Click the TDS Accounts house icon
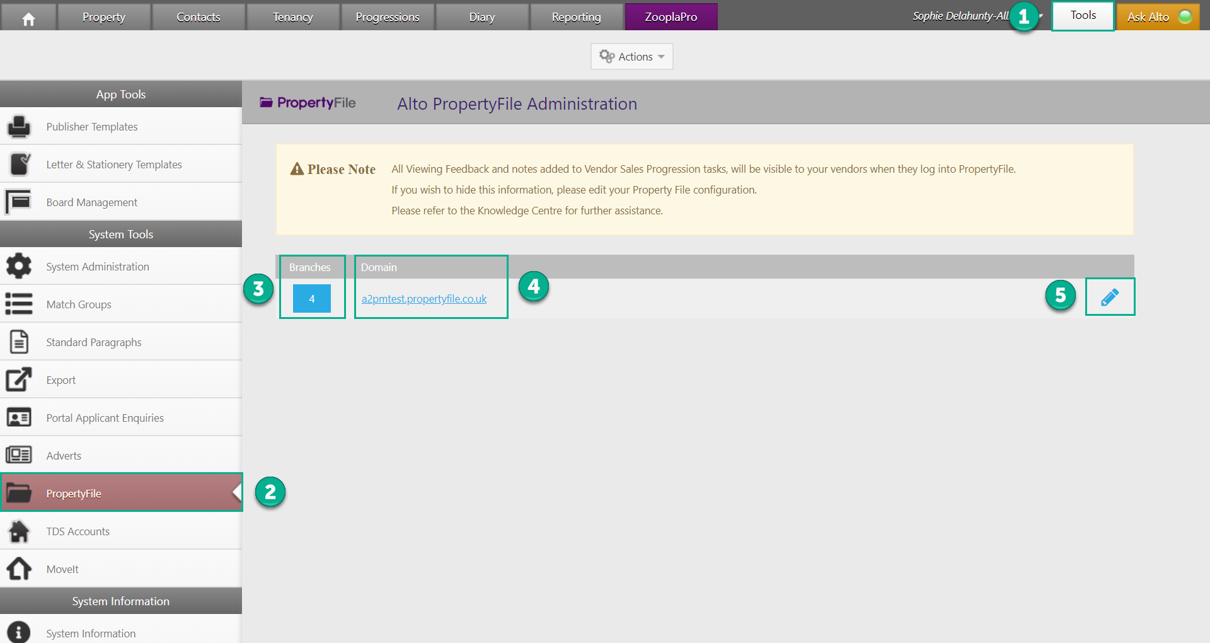The image size is (1210, 643). coord(19,531)
